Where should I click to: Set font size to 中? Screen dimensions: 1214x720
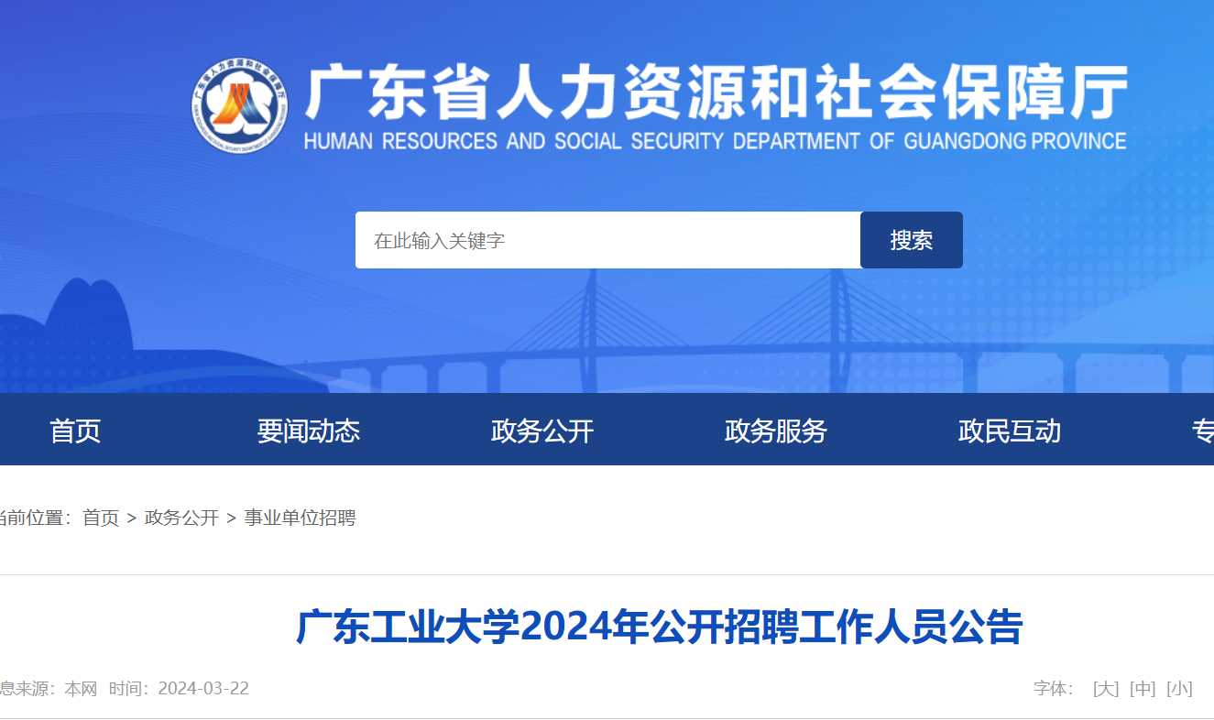click(1143, 689)
